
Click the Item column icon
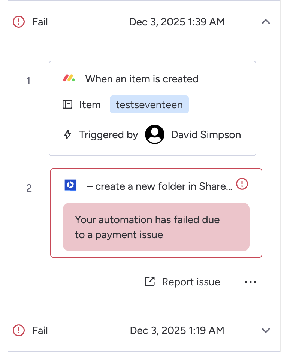pos(67,105)
